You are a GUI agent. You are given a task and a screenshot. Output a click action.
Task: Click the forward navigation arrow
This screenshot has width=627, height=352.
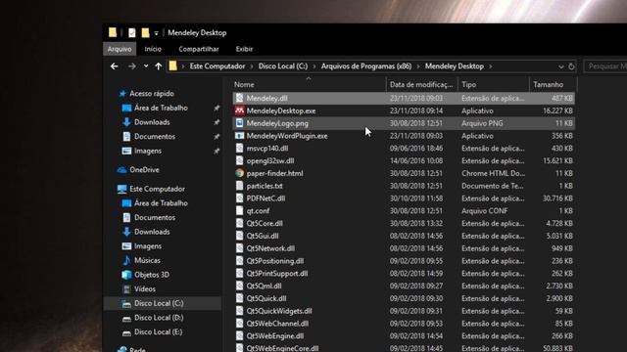(x=131, y=66)
